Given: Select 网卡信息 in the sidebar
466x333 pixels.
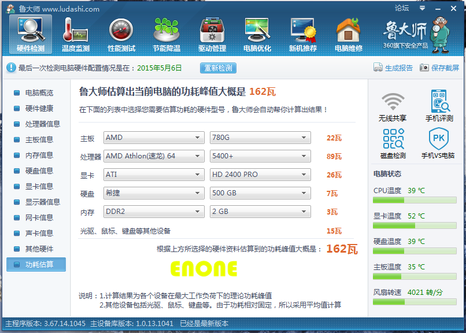Looking at the screenshot, I should tap(36, 217).
